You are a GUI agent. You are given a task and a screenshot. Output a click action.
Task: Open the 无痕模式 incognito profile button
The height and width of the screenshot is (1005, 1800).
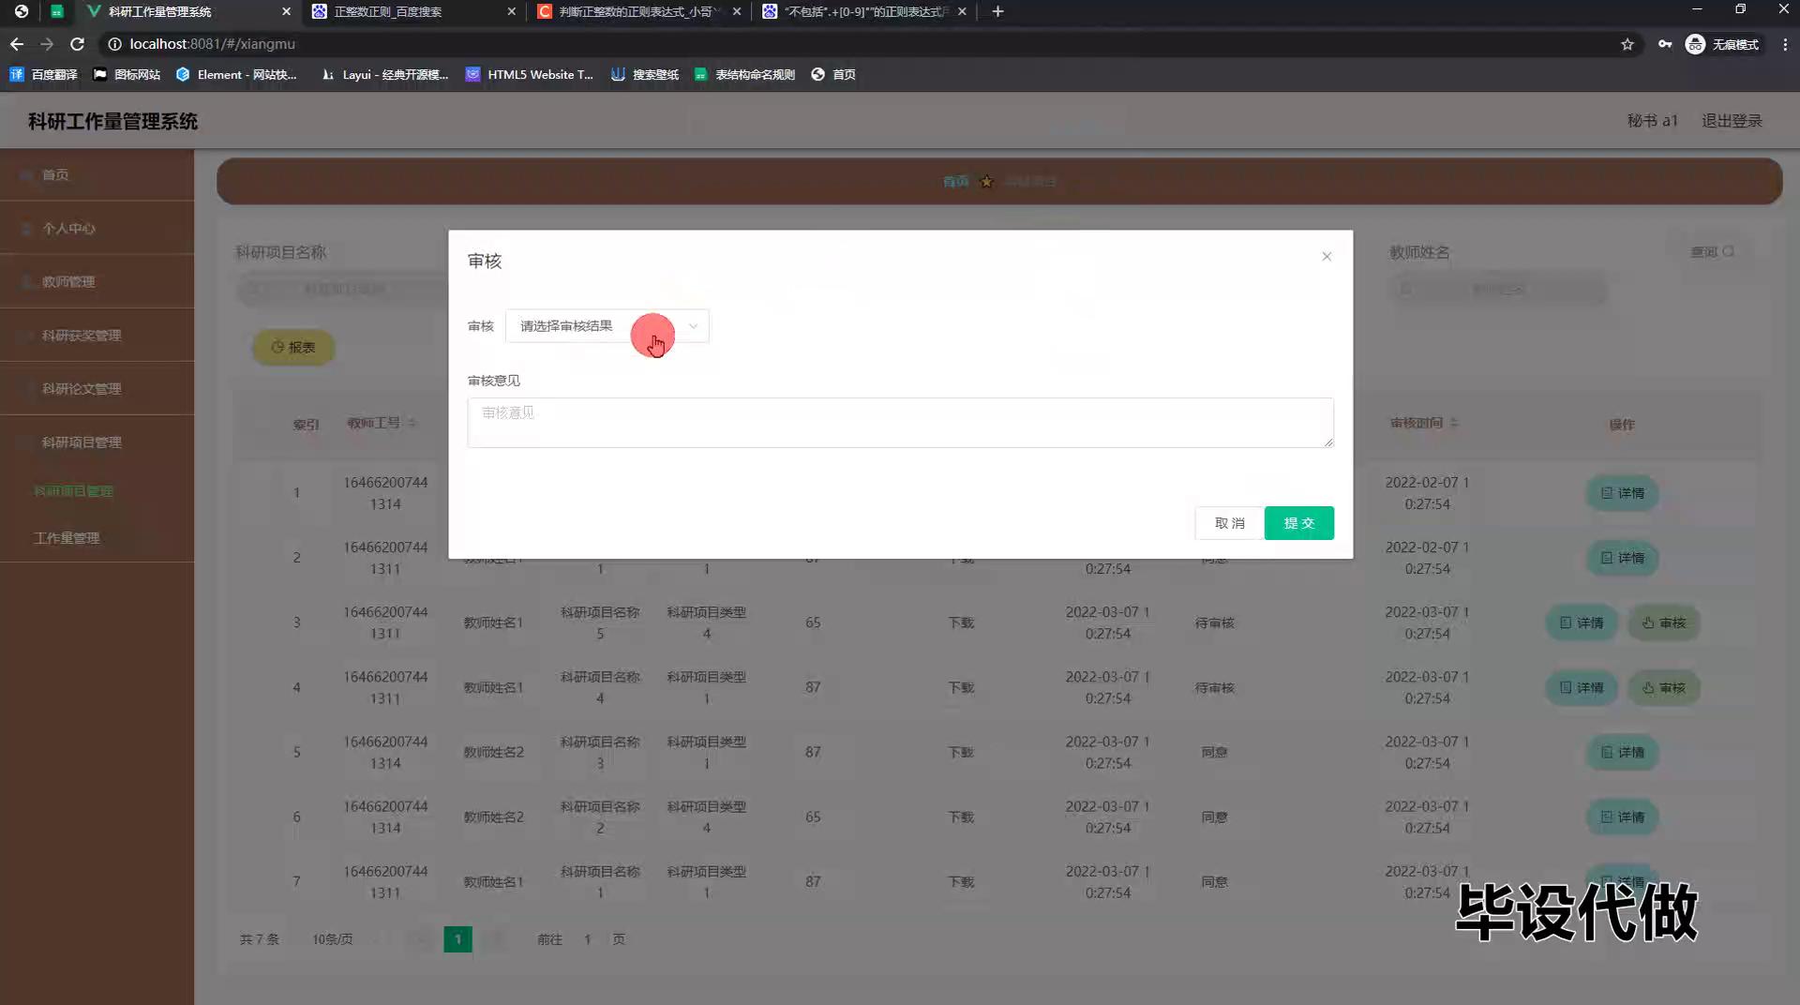(x=1722, y=44)
